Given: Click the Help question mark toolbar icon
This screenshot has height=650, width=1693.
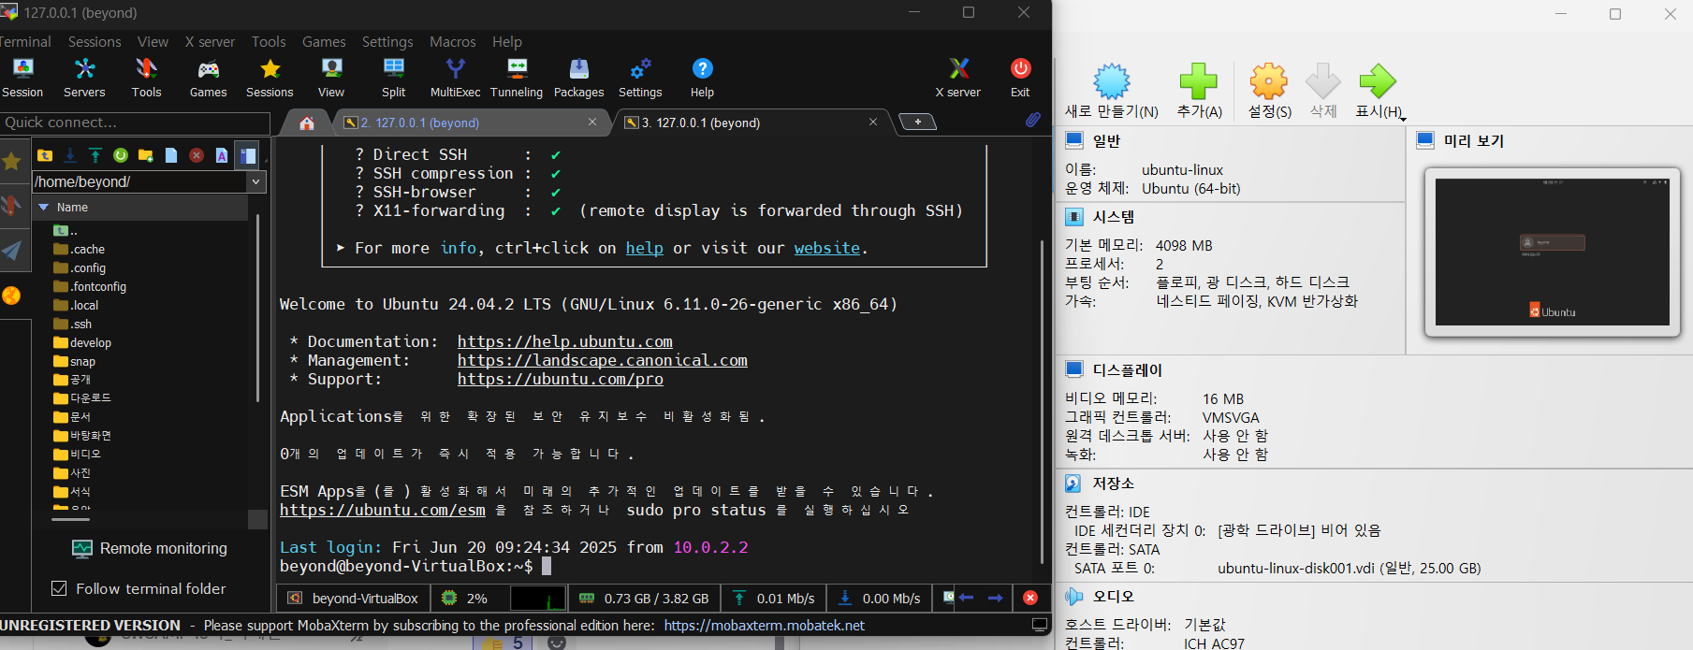Looking at the screenshot, I should click(702, 78).
